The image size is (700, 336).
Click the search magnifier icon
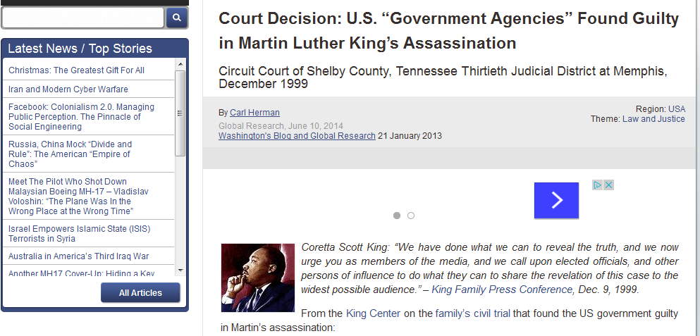177,18
